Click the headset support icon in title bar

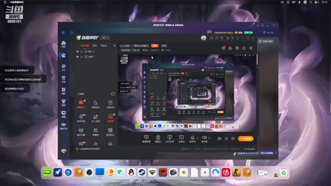[211, 38]
